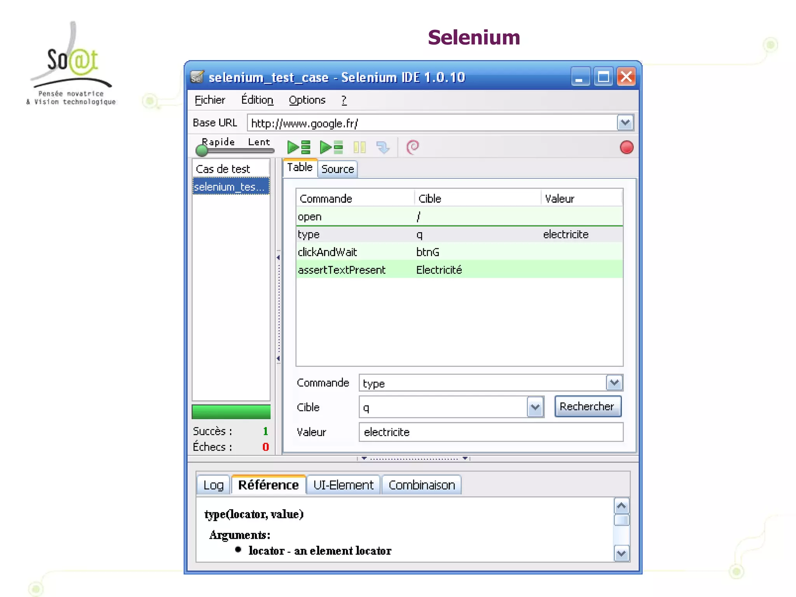Screen dimensions: 796x597
Task: Play the current test case
Action: (331, 147)
